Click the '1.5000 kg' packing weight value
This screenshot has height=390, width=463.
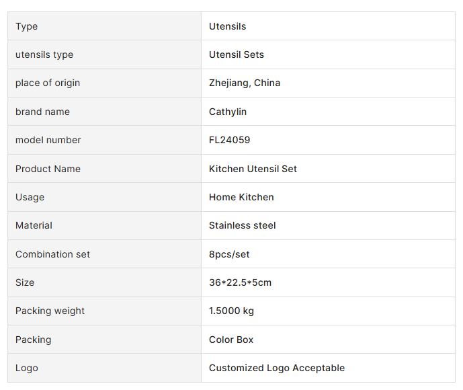(231, 311)
